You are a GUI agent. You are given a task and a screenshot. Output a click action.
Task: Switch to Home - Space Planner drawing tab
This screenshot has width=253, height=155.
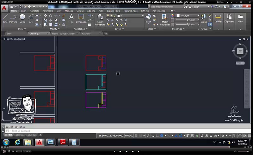(63, 34)
